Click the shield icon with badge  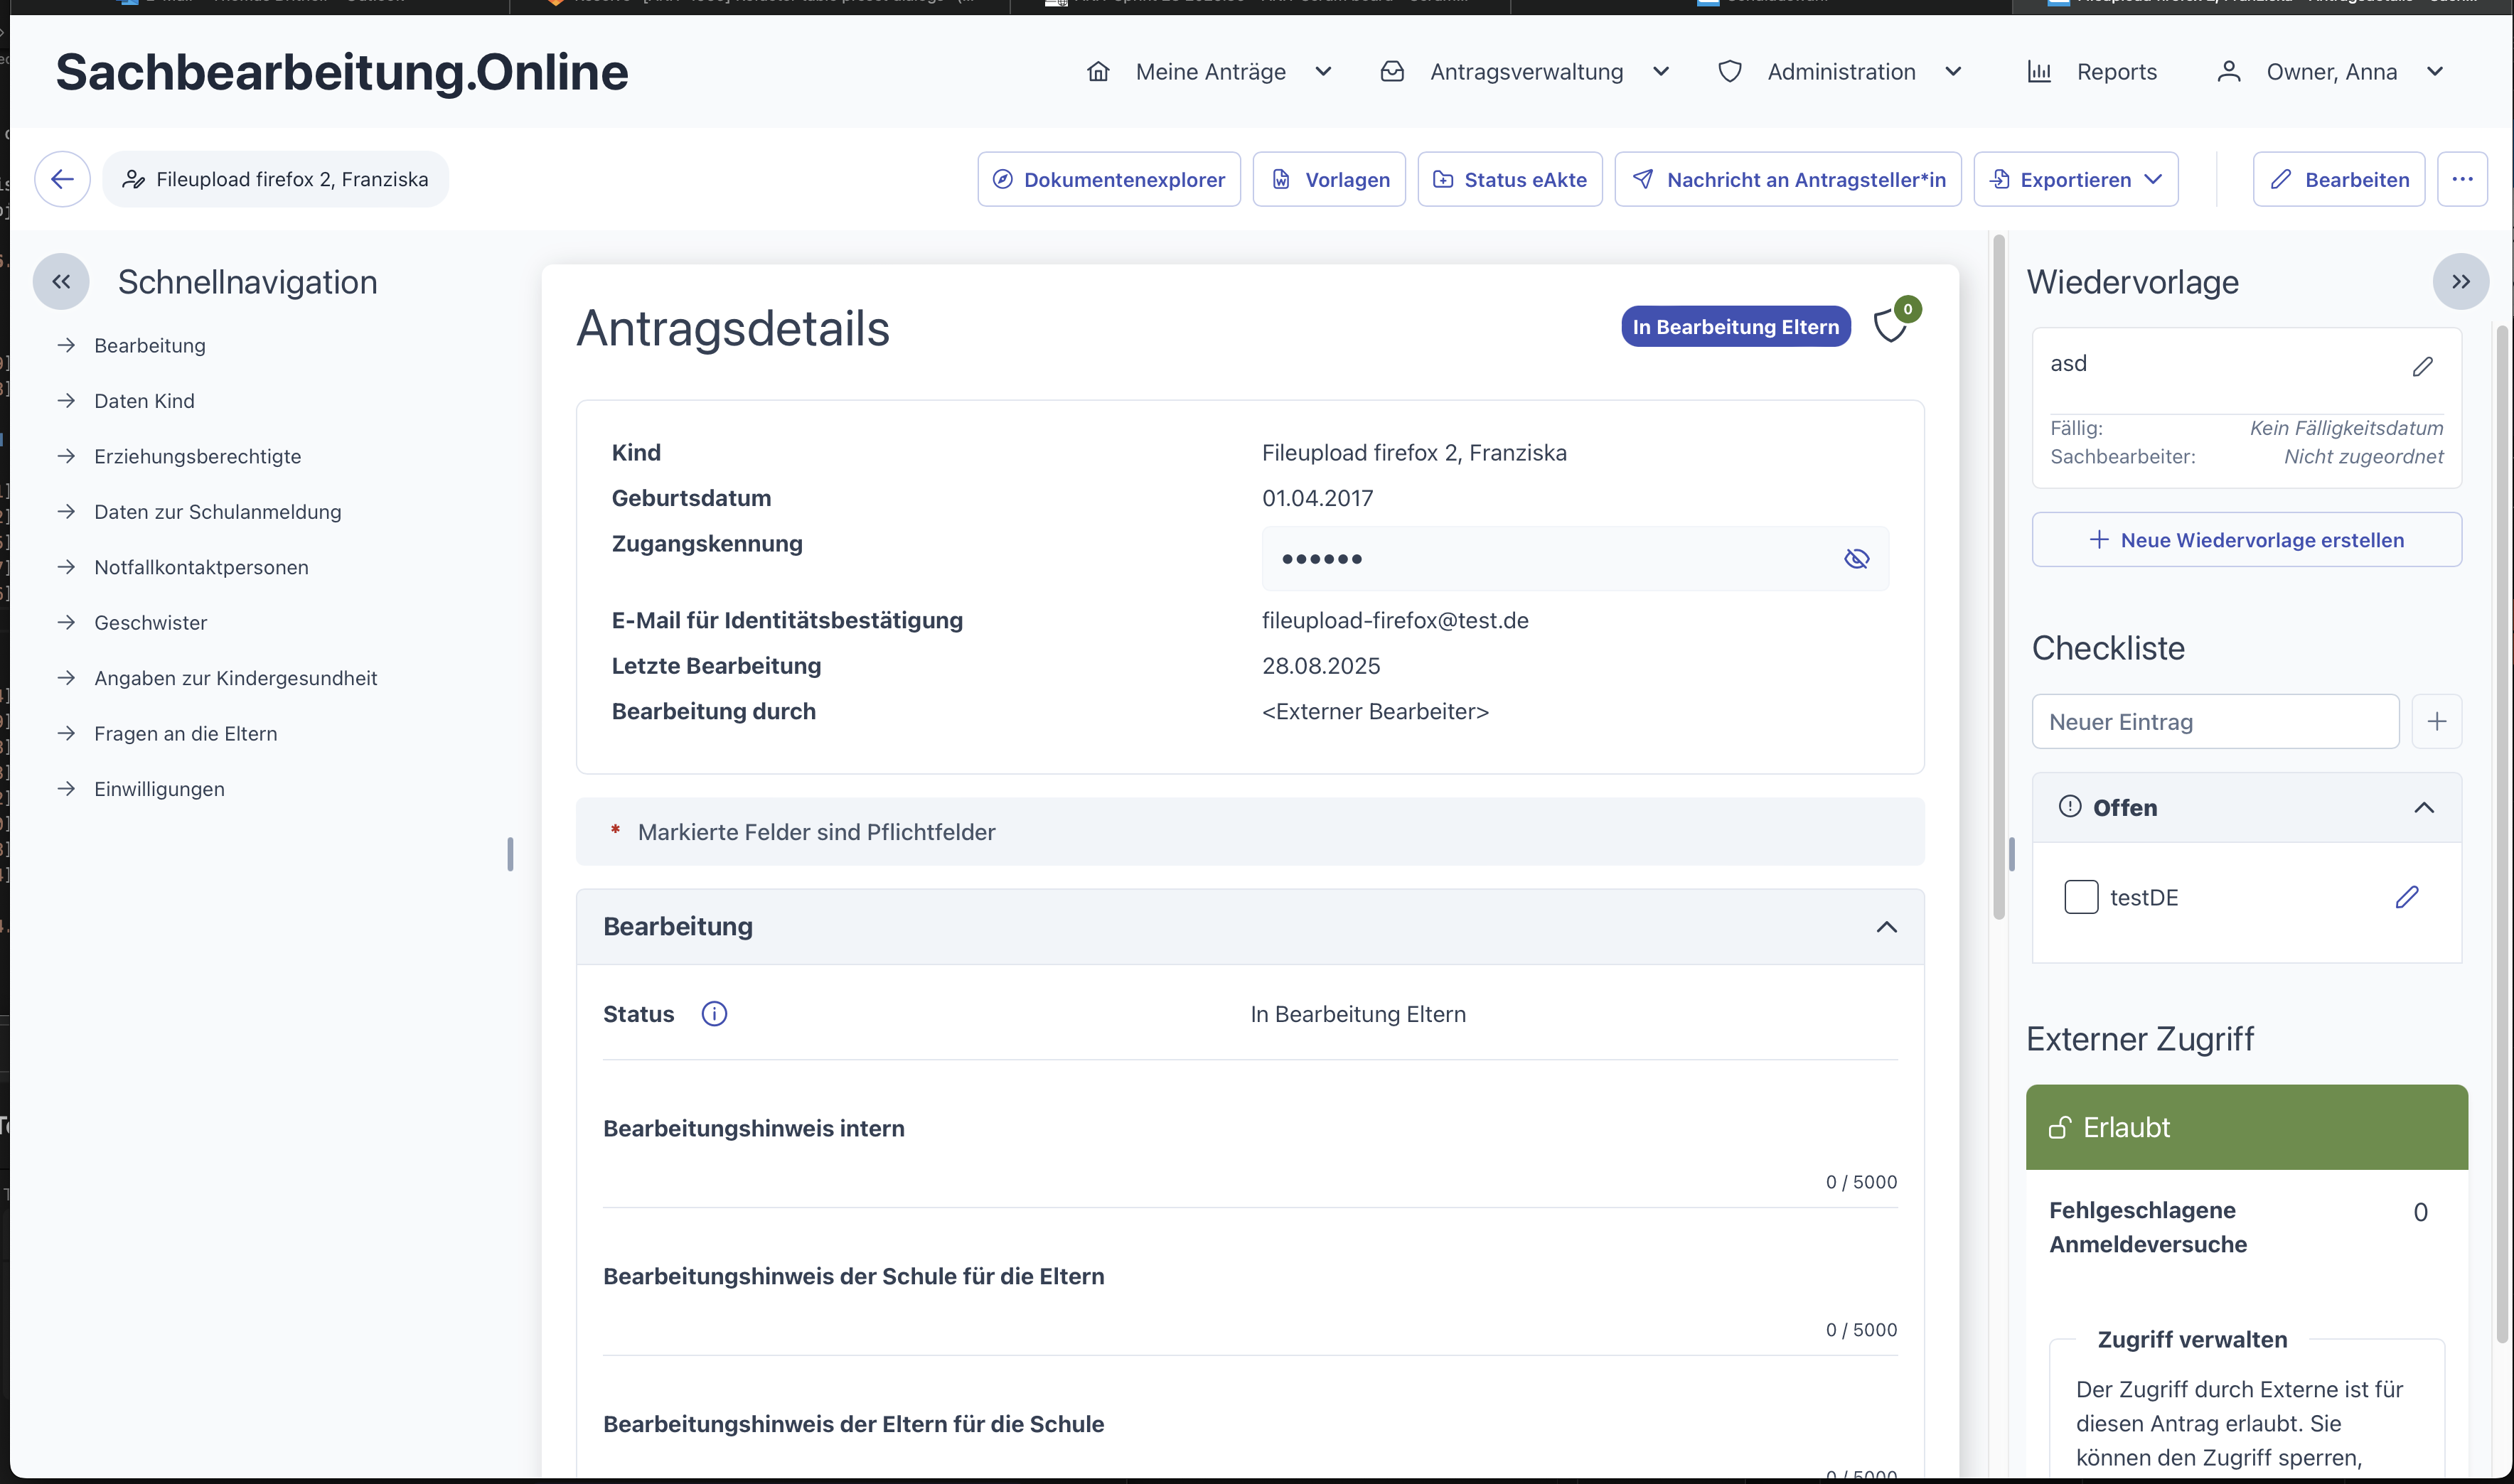1890,326
